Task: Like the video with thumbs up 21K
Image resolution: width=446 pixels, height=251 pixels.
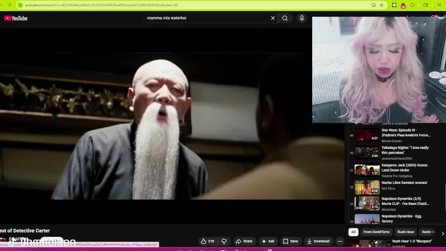Action: click(x=207, y=241)
